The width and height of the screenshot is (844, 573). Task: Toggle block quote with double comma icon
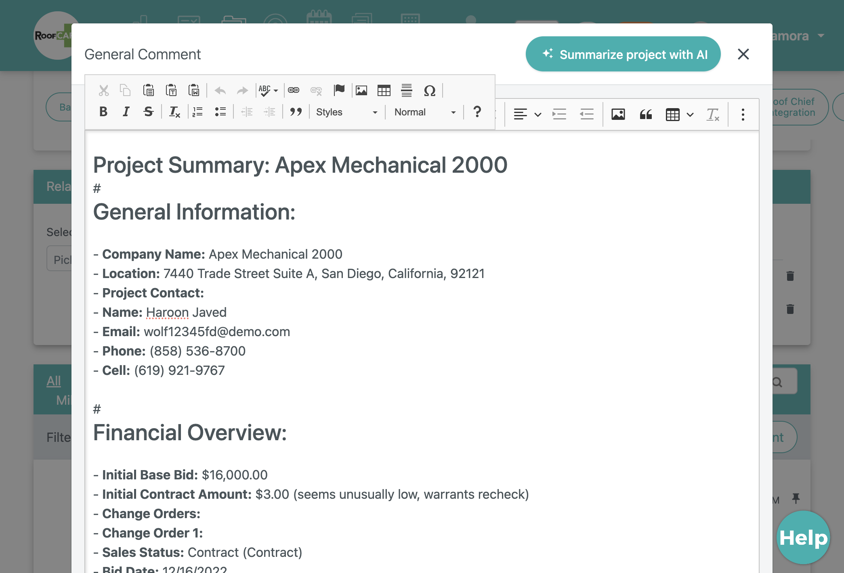[x=296, y=112]
